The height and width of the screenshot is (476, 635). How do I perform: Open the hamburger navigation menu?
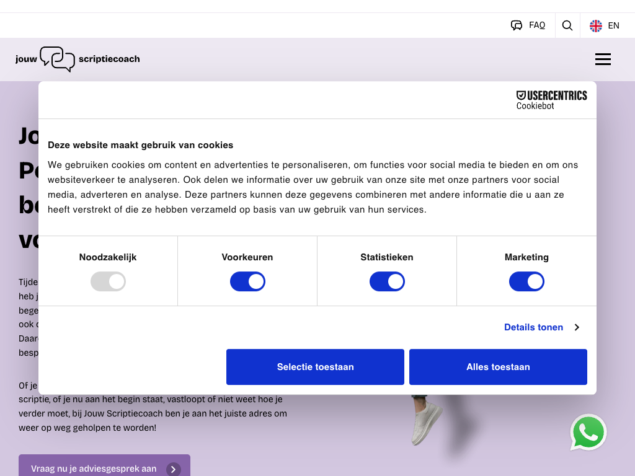tap(603, 59)
